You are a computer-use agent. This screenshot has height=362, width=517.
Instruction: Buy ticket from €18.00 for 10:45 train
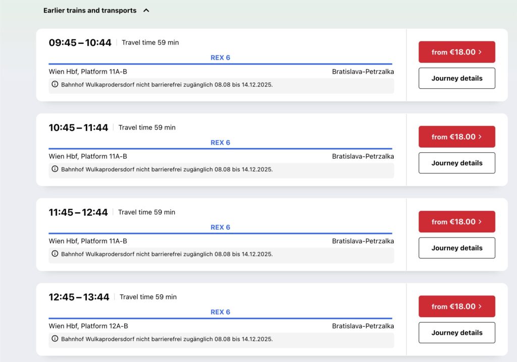coord(456,137)
